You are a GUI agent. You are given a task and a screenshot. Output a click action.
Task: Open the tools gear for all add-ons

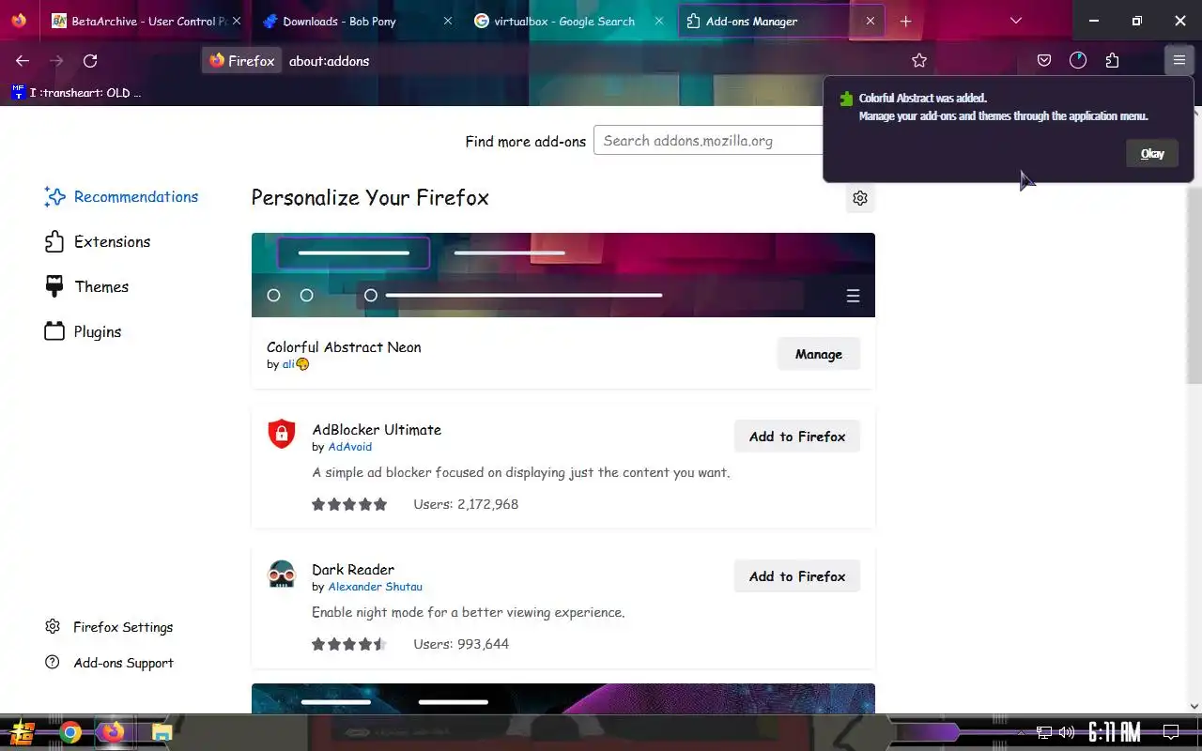[x=860, y=198]
